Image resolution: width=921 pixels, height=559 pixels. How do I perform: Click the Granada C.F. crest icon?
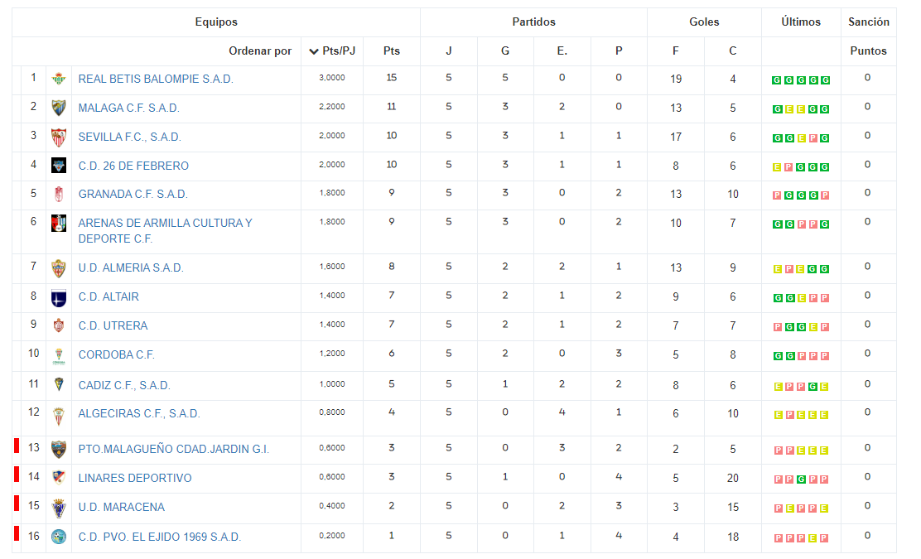click(59, 194)
